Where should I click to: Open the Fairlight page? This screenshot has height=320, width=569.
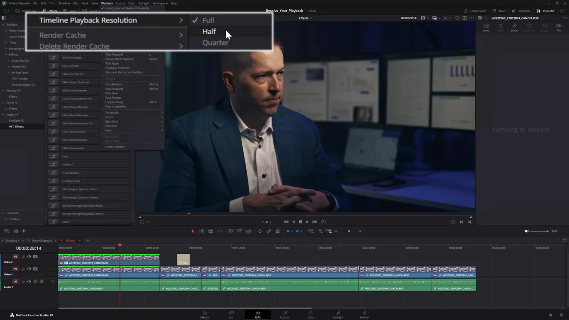[x=338, y=315]
